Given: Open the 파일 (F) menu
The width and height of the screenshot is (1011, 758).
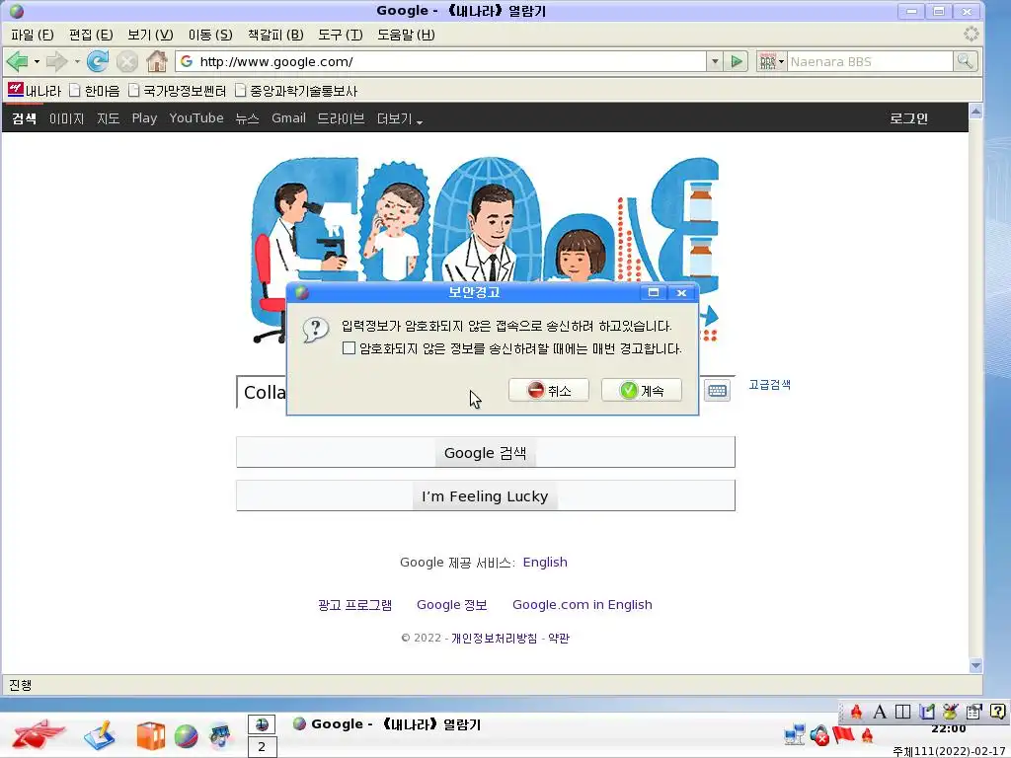Looking at the screenshot, I should click(33, 35).
